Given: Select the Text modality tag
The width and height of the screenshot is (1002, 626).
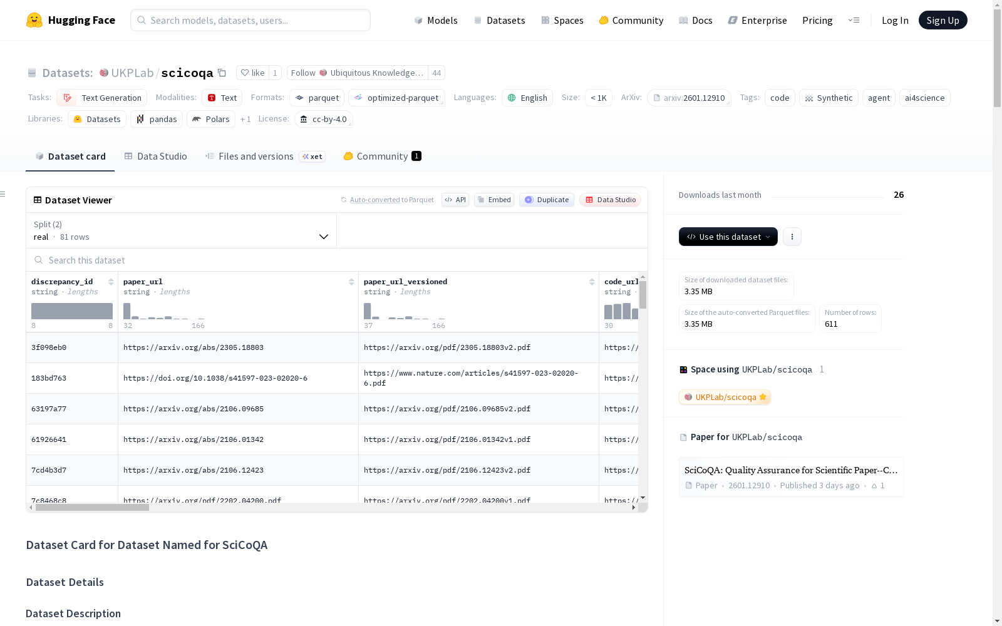Looking at the screenshot, I should 222,98.
